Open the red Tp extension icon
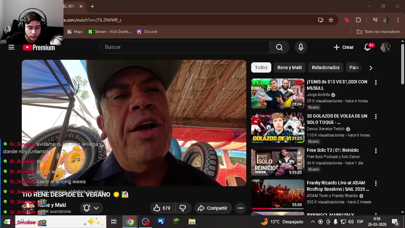This screenshot has height=228, width=405. coord(347,20)
